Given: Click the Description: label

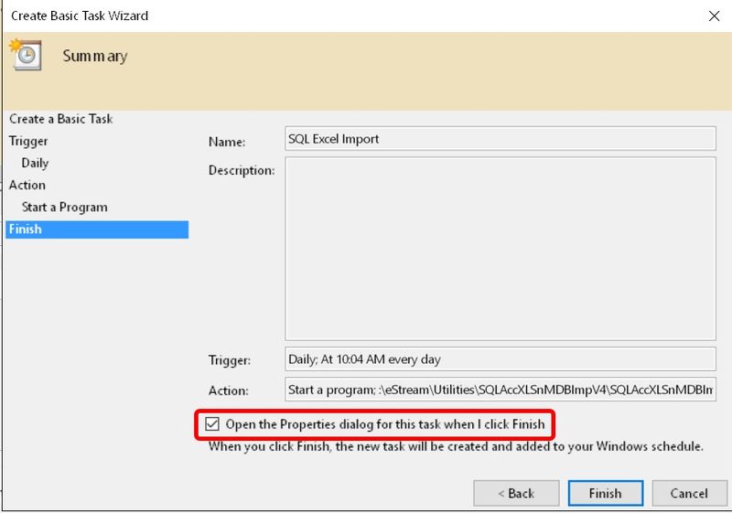Looking at the screenshot, I should coord(242,170).
